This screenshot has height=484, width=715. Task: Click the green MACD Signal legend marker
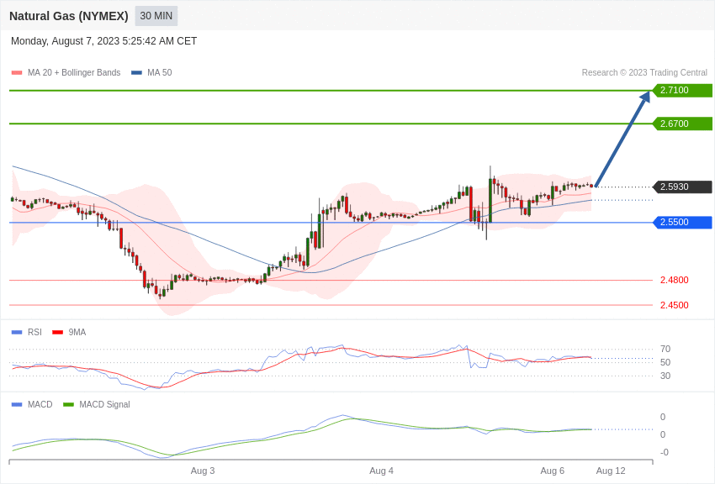[x=68, y=405]
